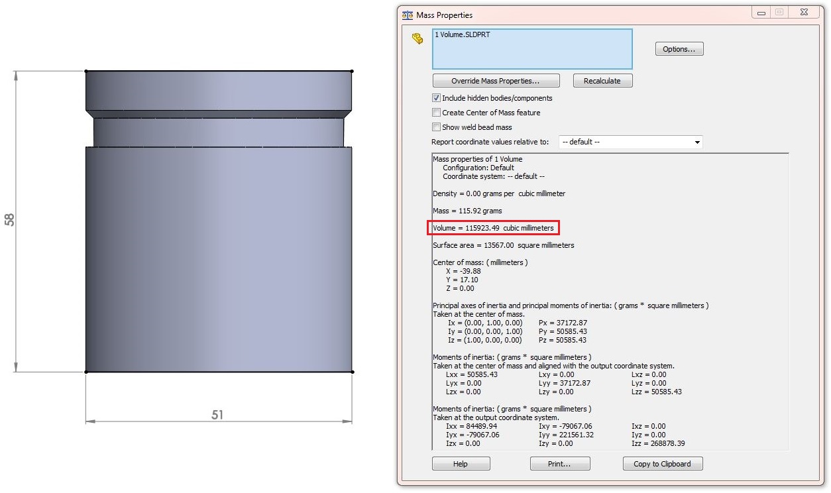The image size is (831, 493).
Task: Click Mass properties of 1 Volume heading
Action: pyautogui.click(x=477, y=159)
